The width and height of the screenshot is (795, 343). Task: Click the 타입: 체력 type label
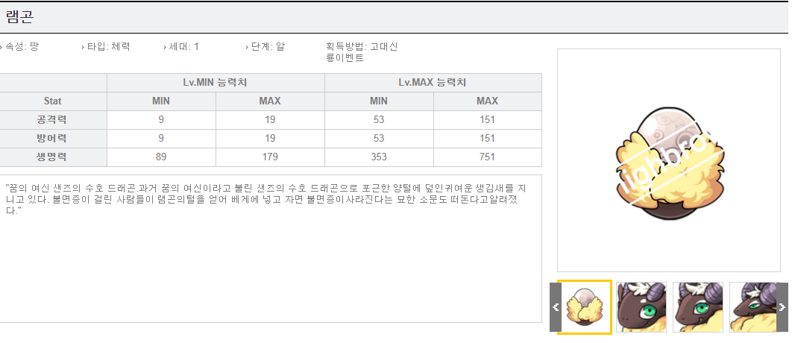(x=108, y=46)
